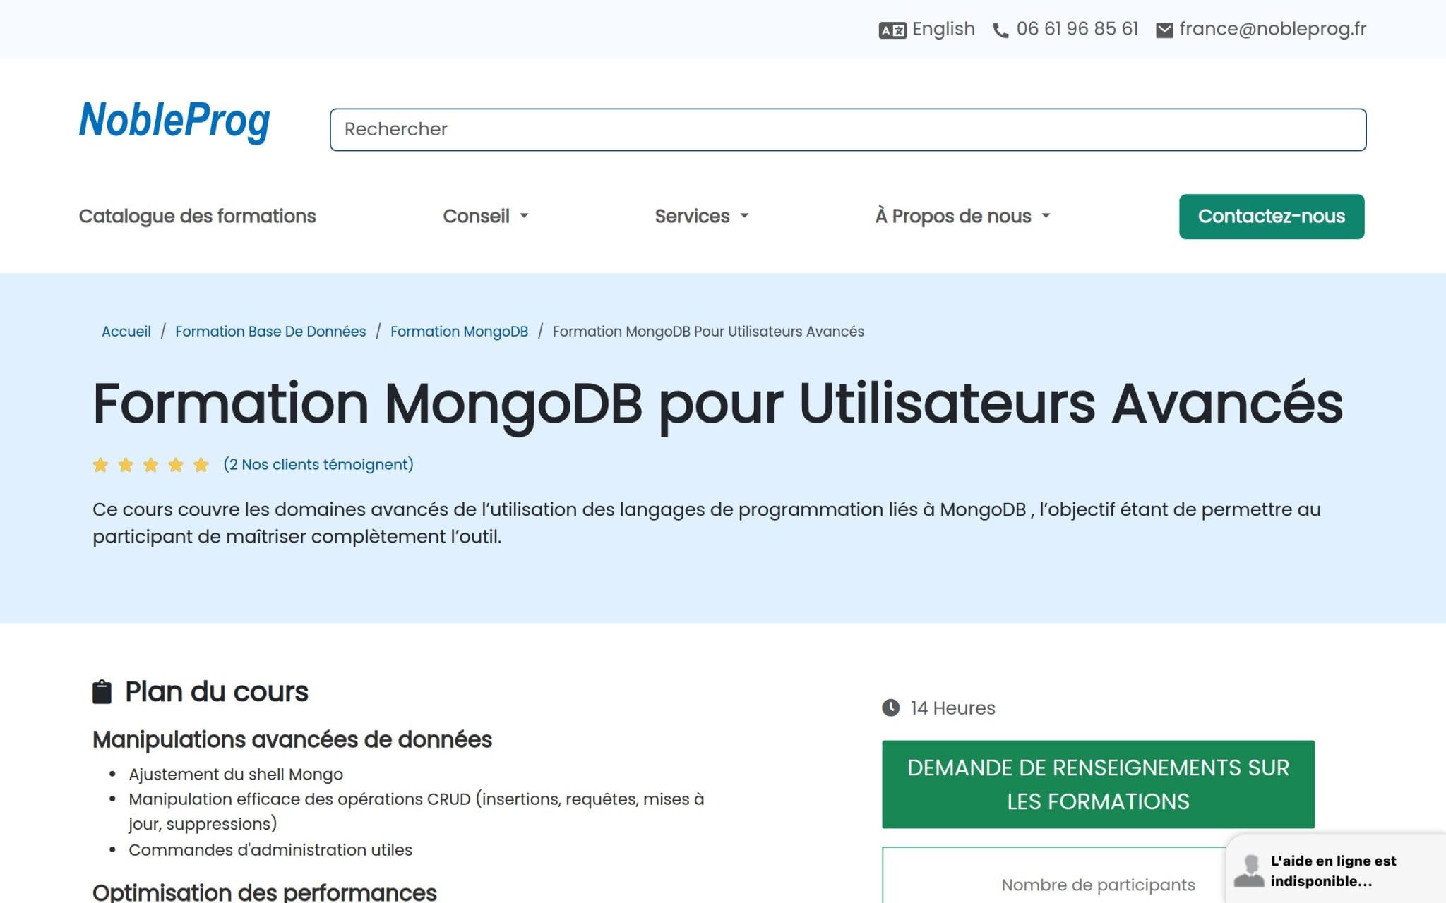Screen dimensions: 1446x903
Task: Click the phone handset icon
Action: (x=1000, y=30)
